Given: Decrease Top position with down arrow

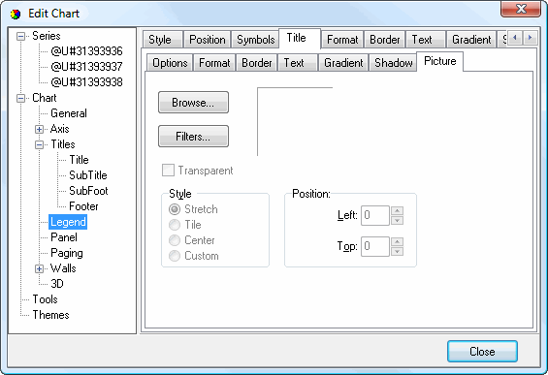Looking at the screenshot, I should pyautogui.click(x=397, y=251).
